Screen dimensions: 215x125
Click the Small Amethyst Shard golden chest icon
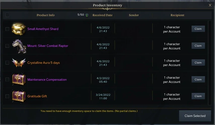(x=19, y=29)
